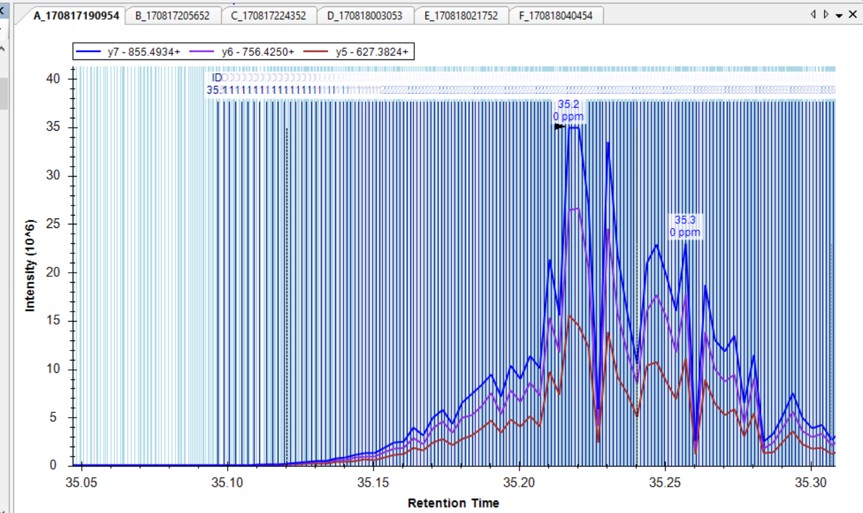Switch to the B_170817205652 tab
The width and height of the screenshot is (863, 513).
[x=172, y=16]
